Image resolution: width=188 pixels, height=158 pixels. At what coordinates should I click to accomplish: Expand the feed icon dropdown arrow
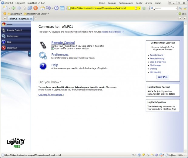[147, 8]
